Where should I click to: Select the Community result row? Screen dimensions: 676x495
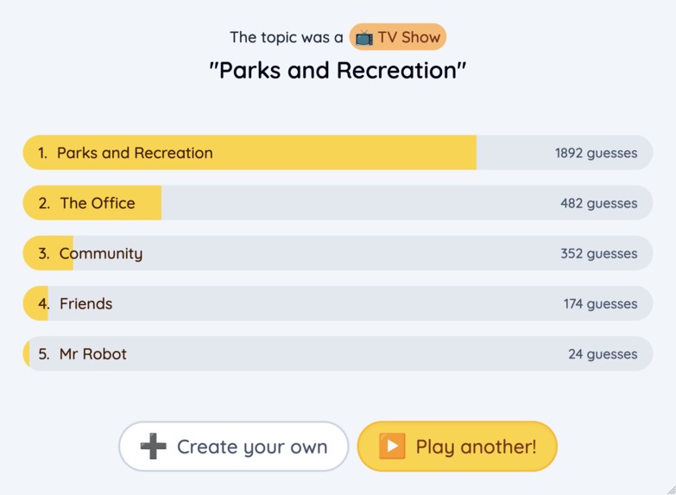pos(338,253)
